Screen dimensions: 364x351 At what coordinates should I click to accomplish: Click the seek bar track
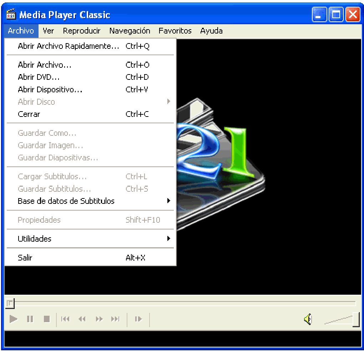pyautogui.click(x=185, y=303)
